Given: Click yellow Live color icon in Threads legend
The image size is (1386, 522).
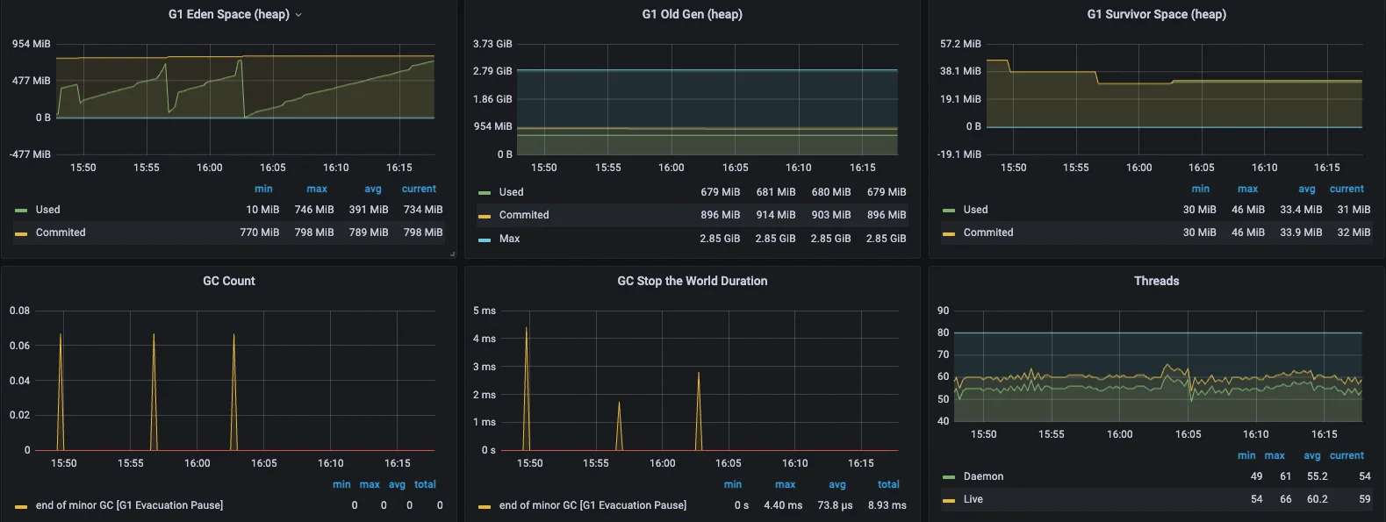Looking at the screenshot, I should [x=949, y=500].
